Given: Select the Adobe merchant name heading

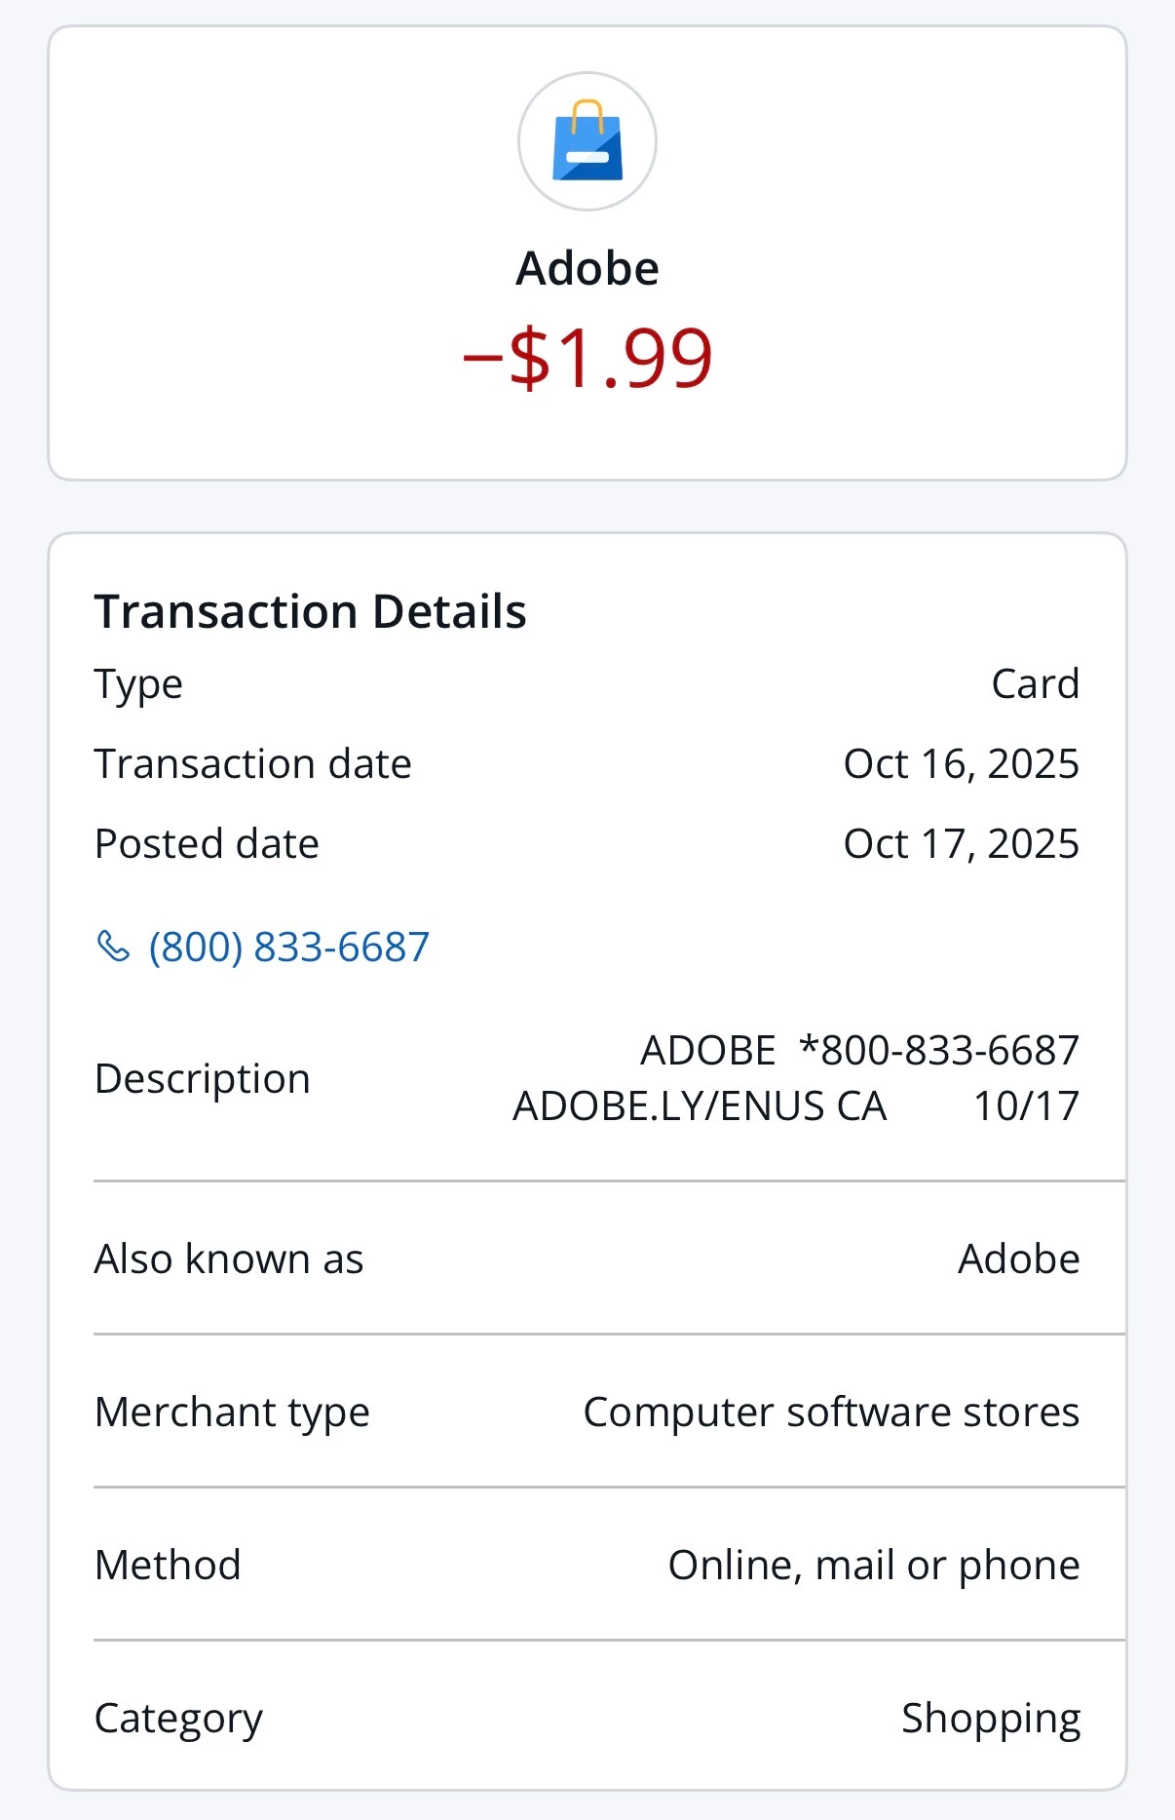Looking at the screenshot, I should (587, 268).
